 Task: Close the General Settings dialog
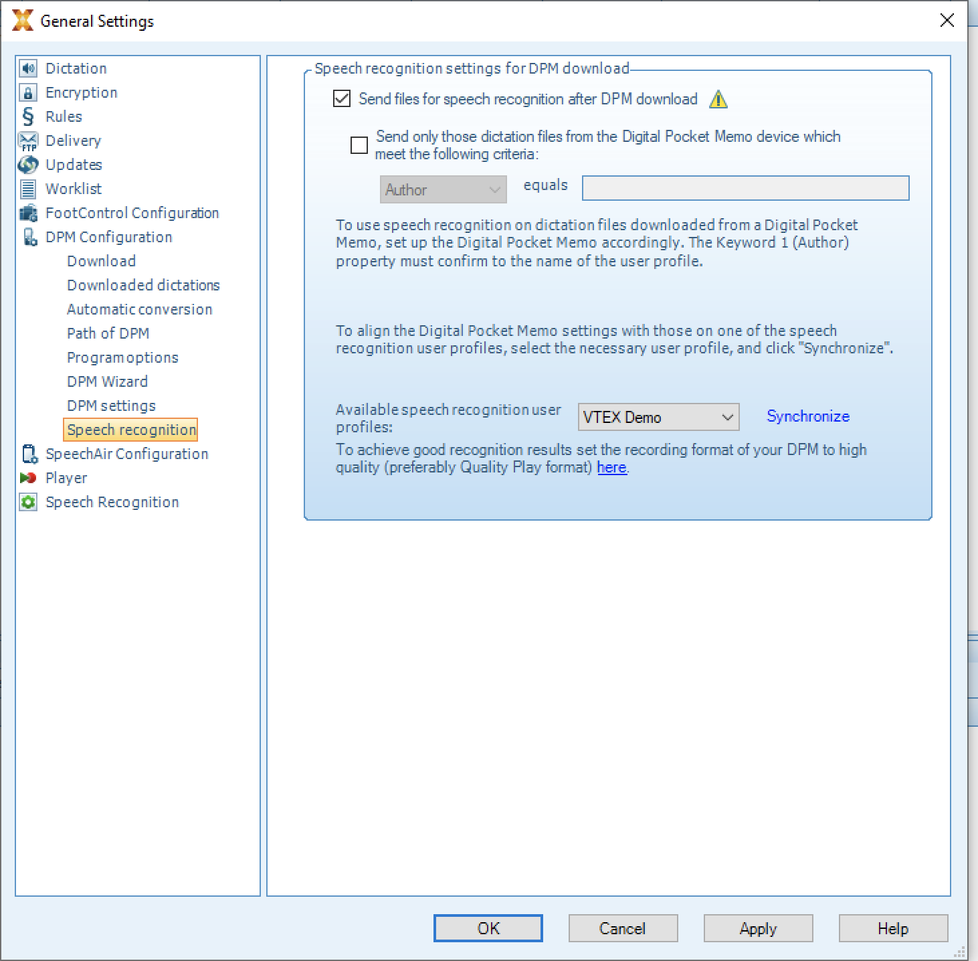coord(947,21)
